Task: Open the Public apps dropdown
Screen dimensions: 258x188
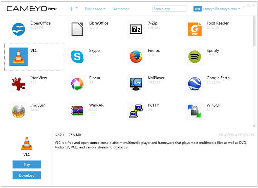Action: 95,9
